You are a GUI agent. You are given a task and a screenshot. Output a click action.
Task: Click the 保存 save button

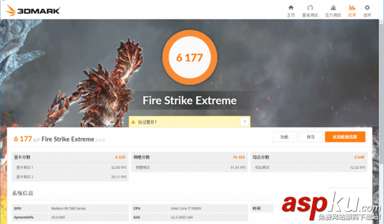pyautogui.click(x=310, y=137)
